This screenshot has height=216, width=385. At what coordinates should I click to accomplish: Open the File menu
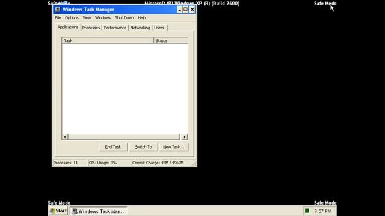pyautogui.click(x=58, y=17)
